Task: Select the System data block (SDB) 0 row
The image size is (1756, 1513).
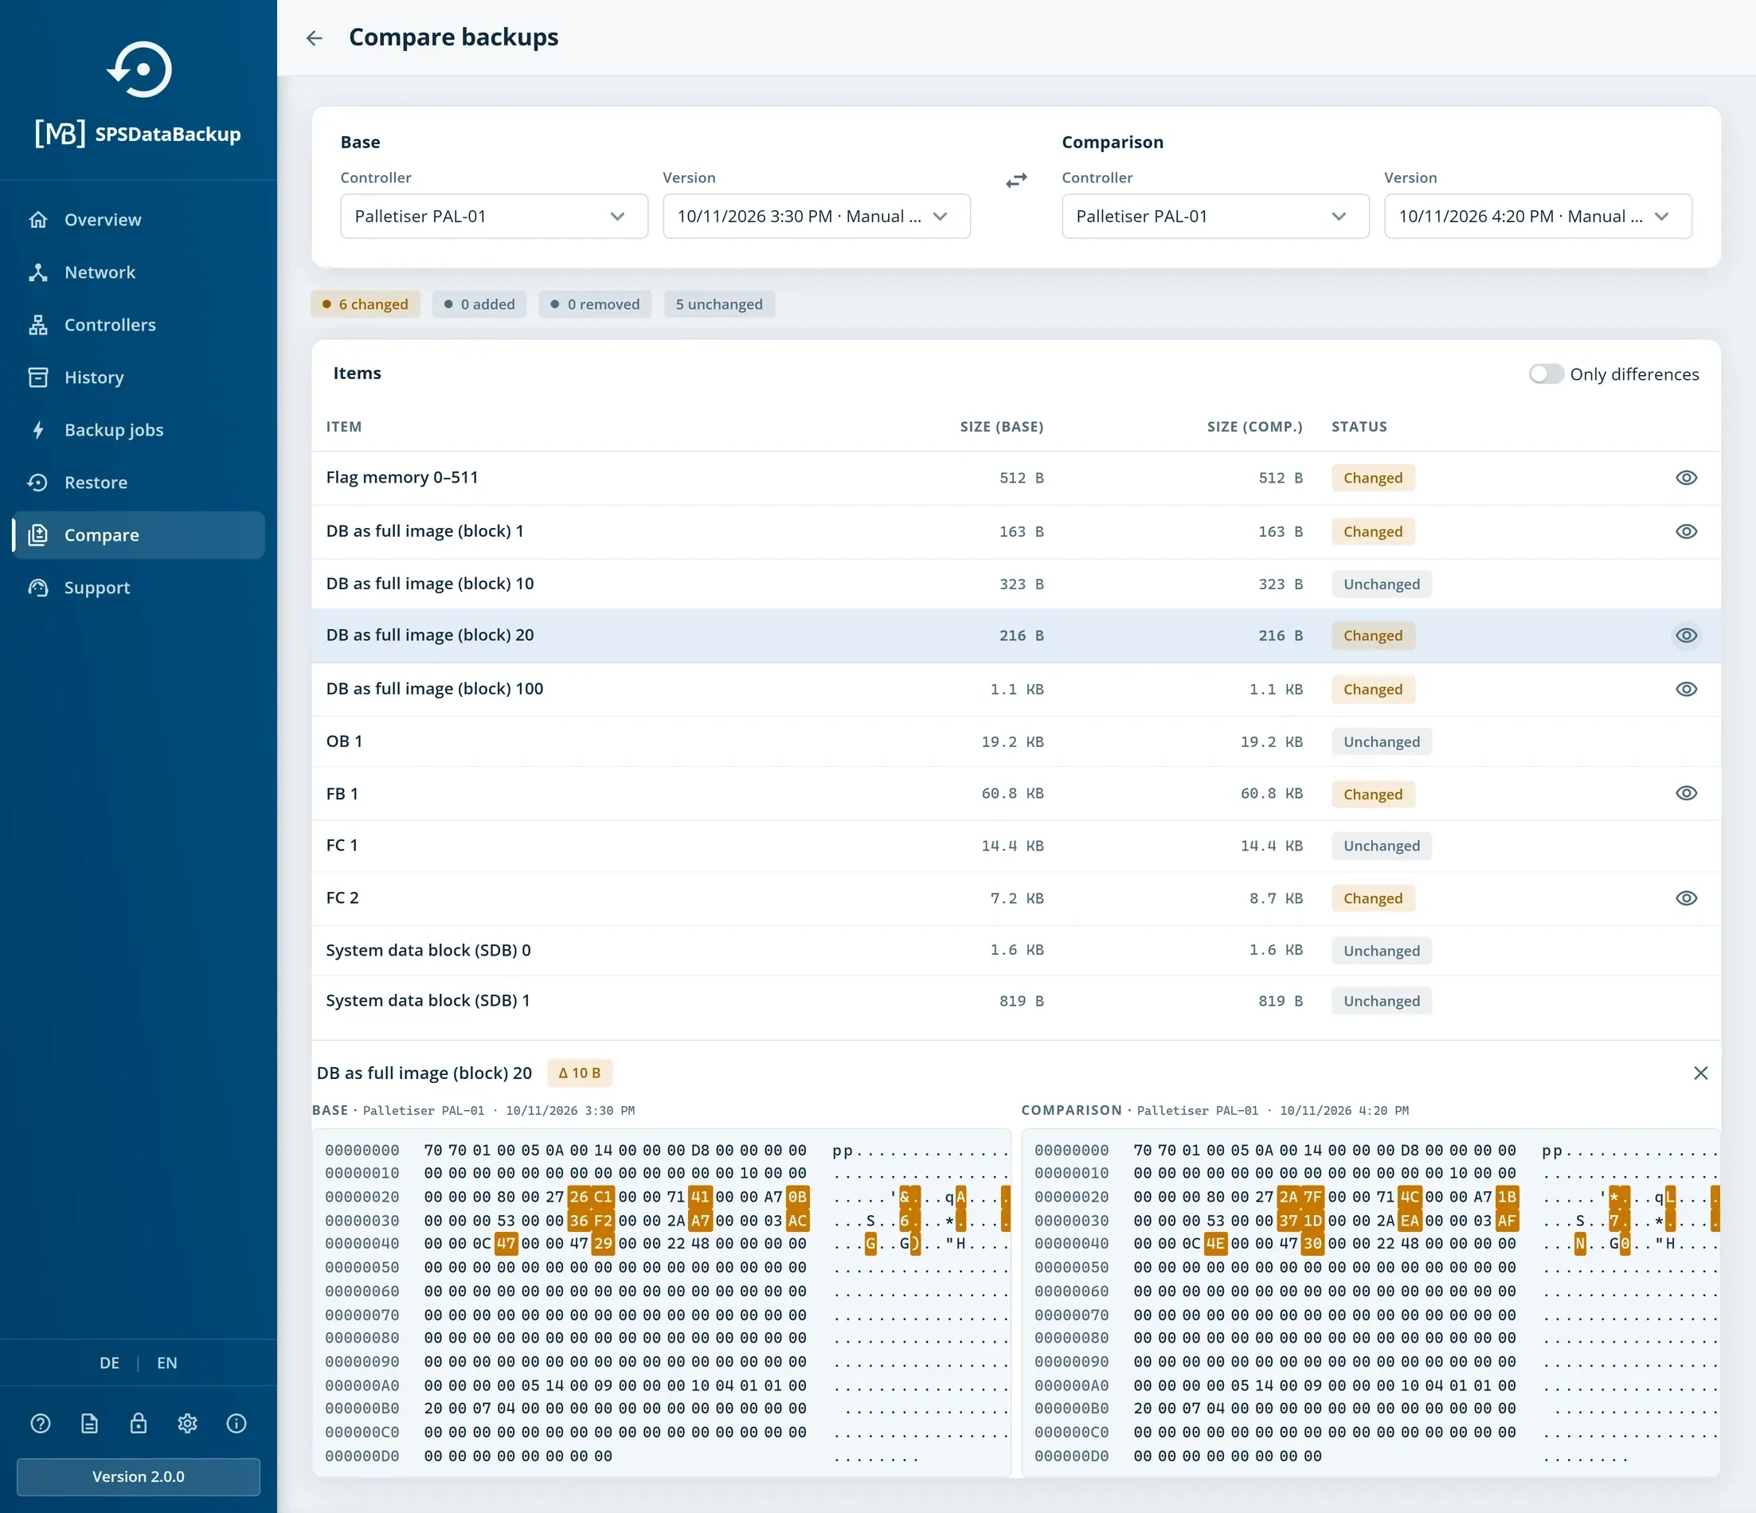Action: click(x=1016, y=950)
